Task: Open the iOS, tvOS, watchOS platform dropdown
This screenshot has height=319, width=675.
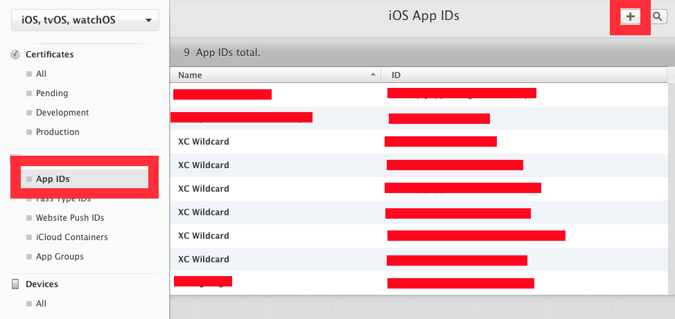Action: coord(85,20)
